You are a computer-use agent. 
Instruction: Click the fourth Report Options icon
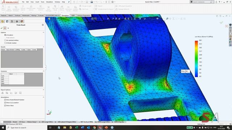16,93
